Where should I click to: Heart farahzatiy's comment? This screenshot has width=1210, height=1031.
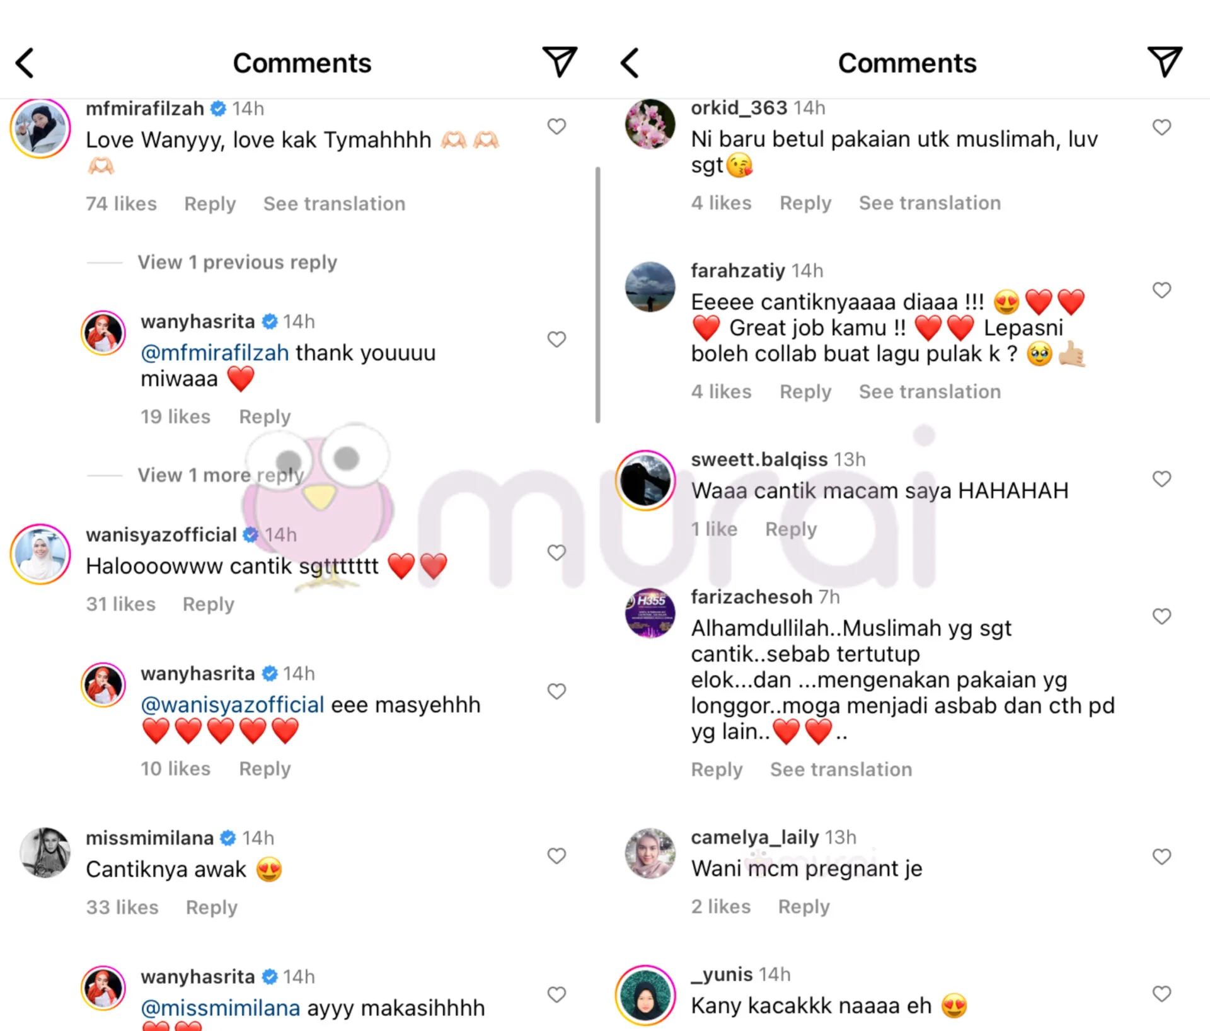(x=1161, y=290)
